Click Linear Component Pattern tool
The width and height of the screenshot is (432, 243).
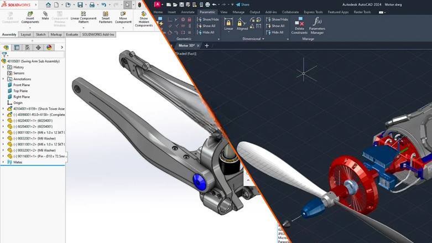pyautogui.click(x=83, y=18)
